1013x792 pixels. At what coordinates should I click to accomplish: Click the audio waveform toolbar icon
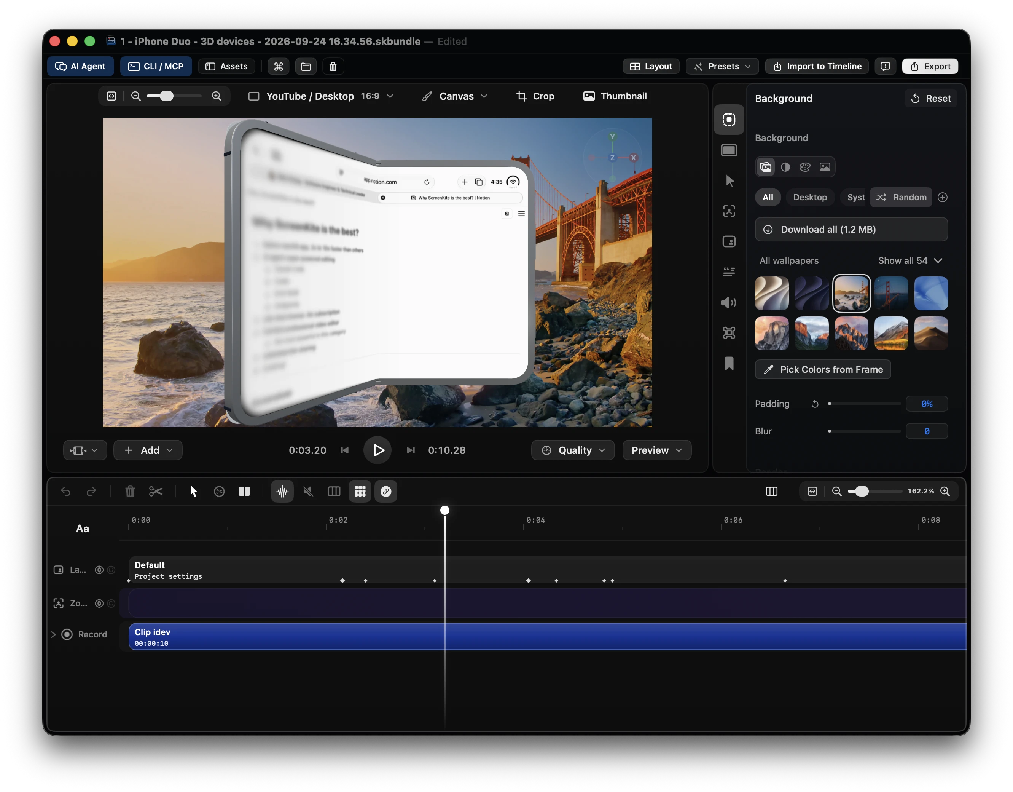(282, 491)
